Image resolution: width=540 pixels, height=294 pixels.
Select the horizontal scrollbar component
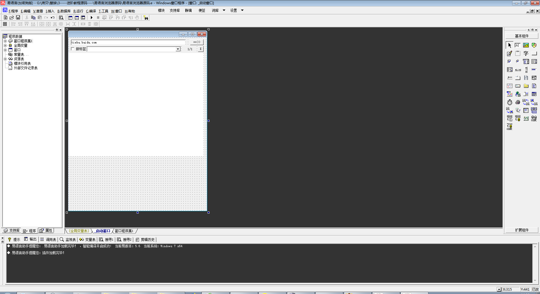point(517,70)
